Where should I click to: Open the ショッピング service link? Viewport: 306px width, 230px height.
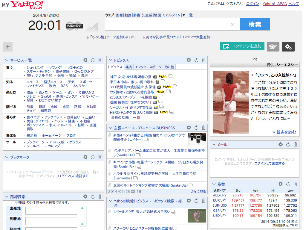click(x=35, y=67)
